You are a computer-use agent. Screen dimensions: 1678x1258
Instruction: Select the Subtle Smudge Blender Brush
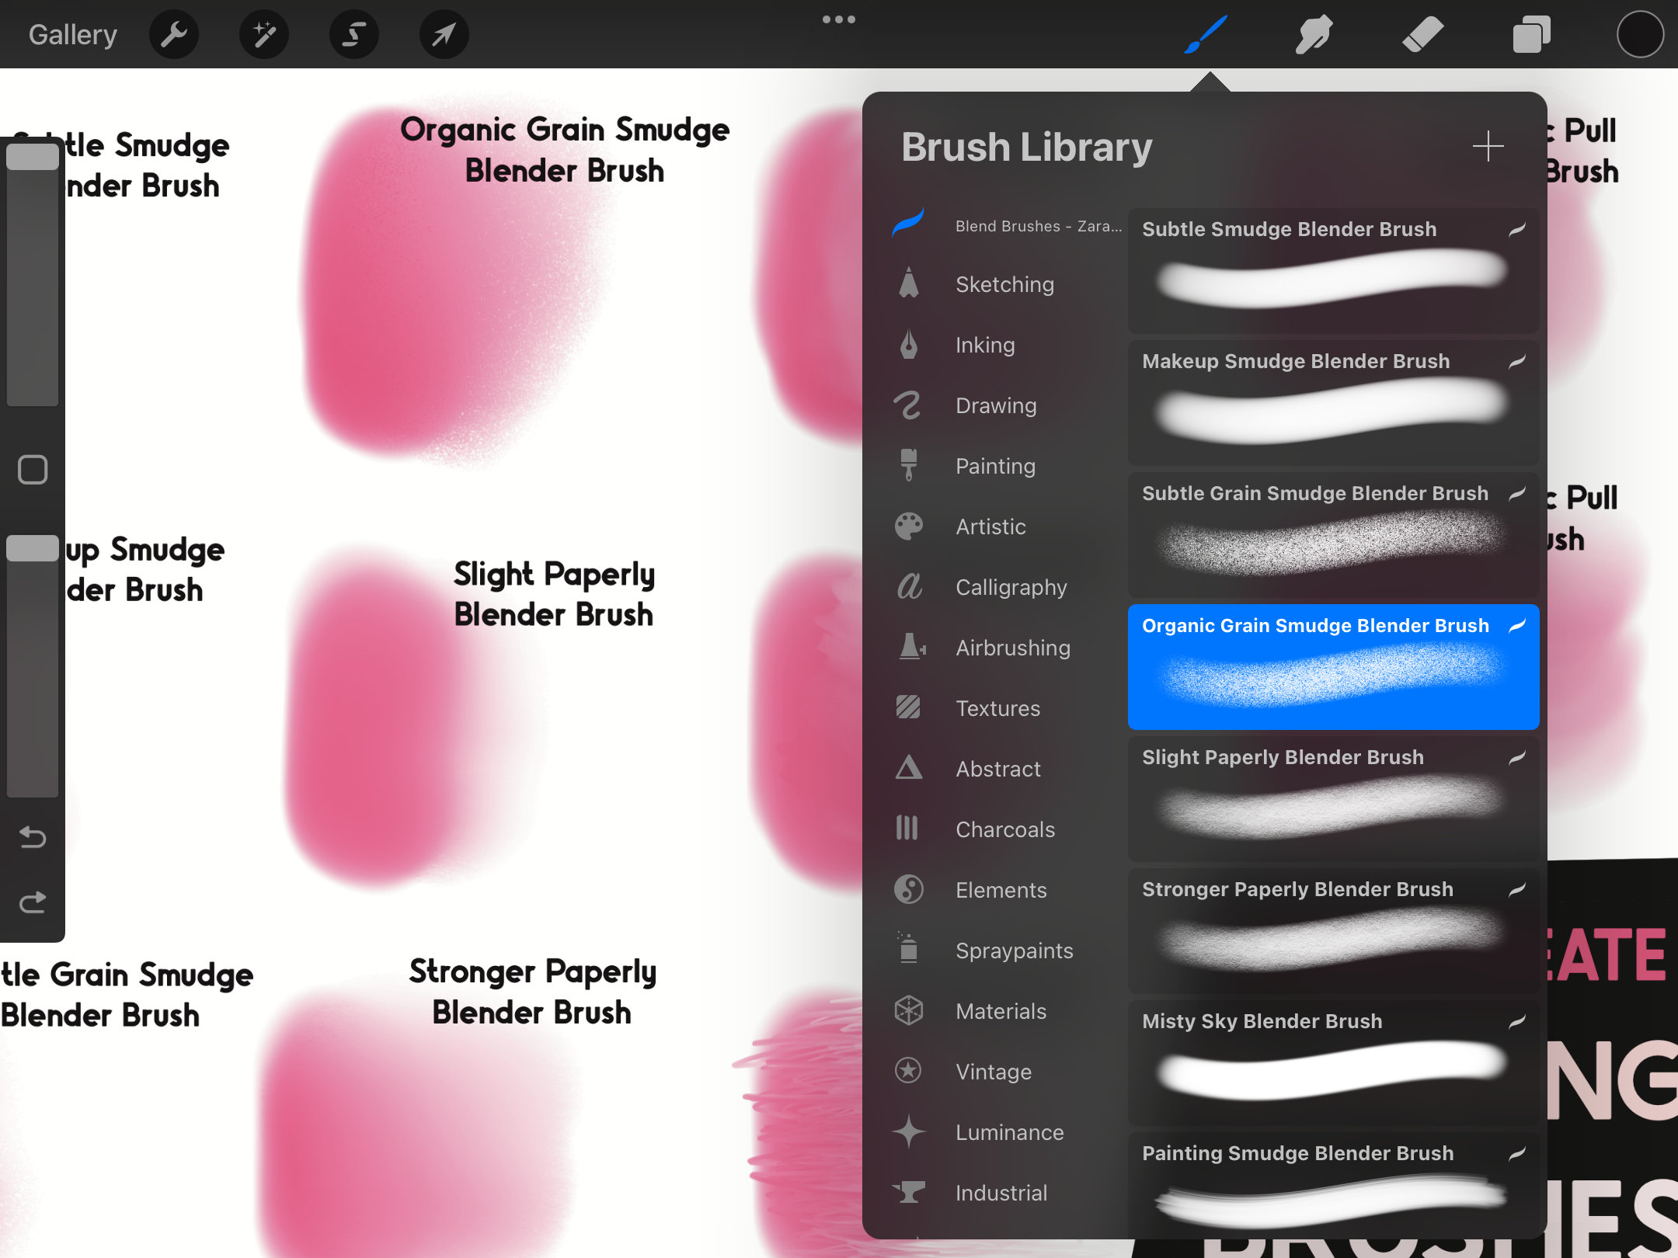coord(1333,270)
